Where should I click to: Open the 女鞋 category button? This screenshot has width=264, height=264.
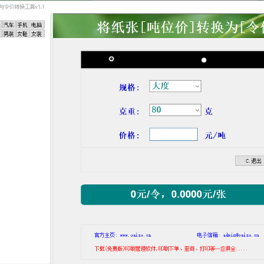click(23, 34)
